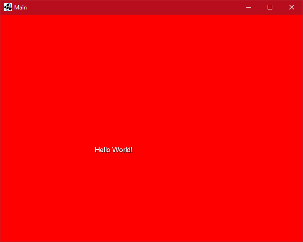This screenshot has height=242, width=303.
Task: Click the Hello World! label
Action: 114,150
